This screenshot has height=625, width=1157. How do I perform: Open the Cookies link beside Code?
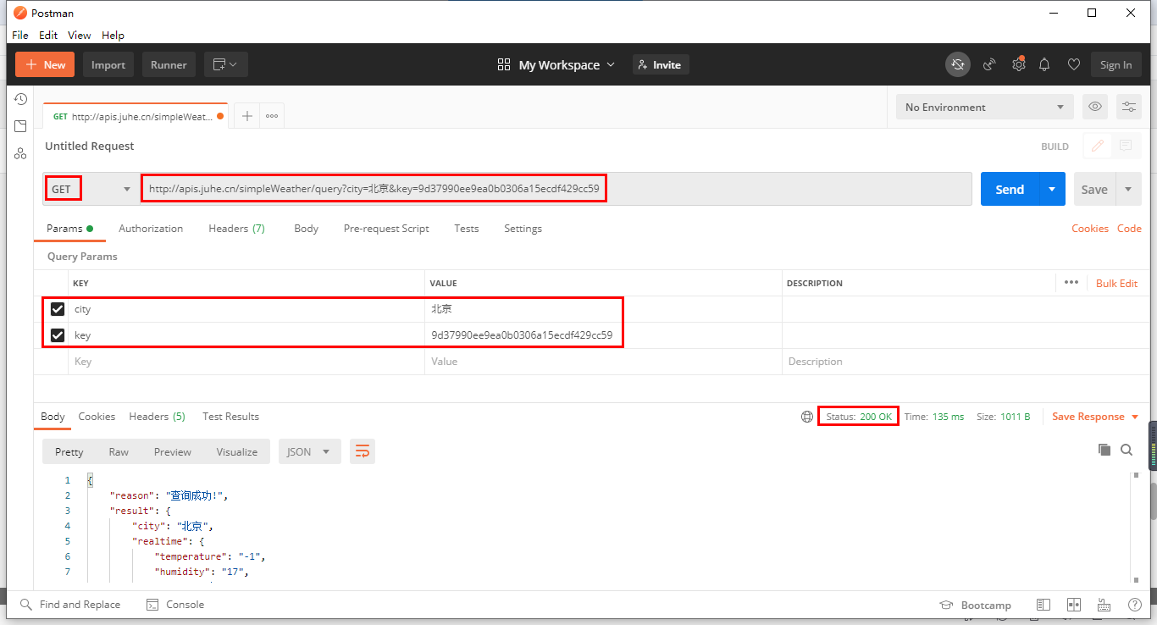click(x=1089, y=229)
